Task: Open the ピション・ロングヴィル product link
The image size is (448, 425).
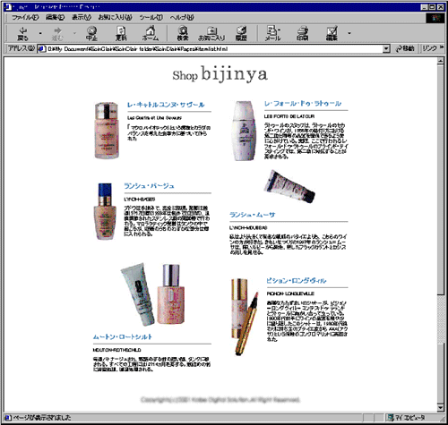Action: click(x=297, y=280)
